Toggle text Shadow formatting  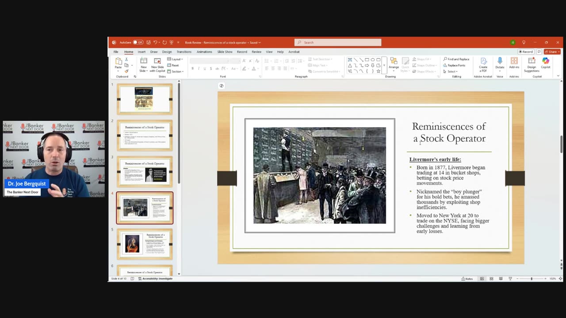click(x=211, y=68)
